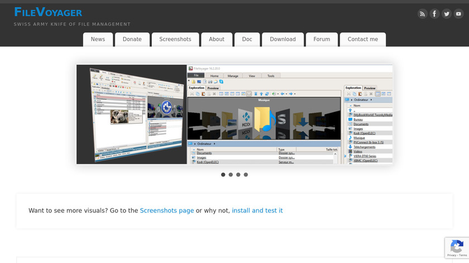469x263 pixels.
Task: Follow the 'install and test it' link
Action: [257, 211]
